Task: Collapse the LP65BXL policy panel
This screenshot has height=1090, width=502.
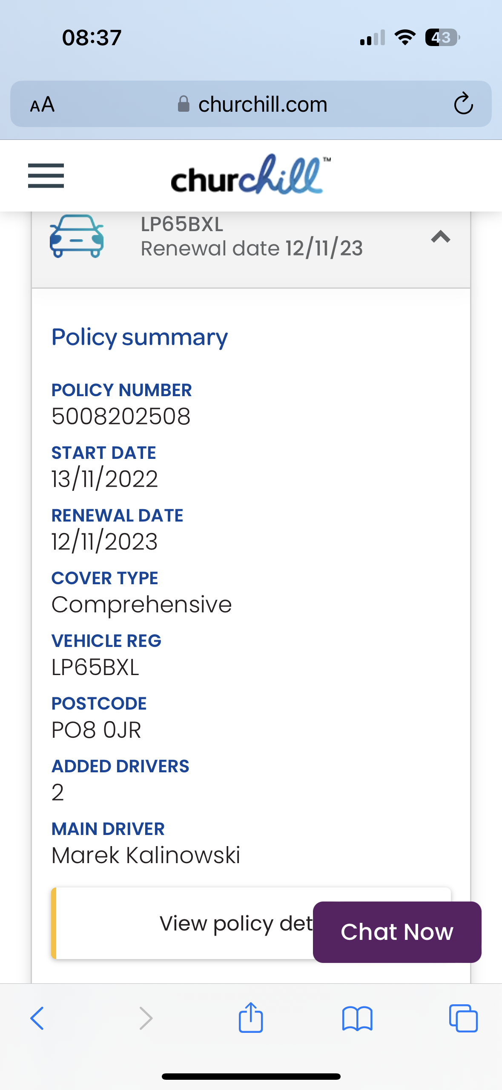Action: 440,237
